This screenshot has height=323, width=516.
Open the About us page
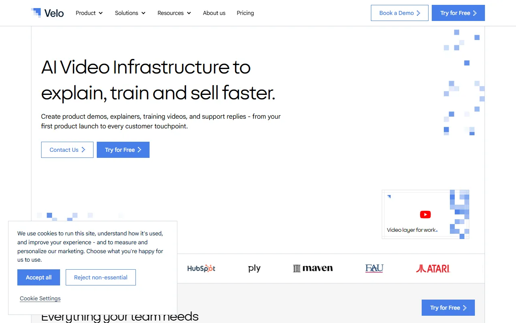(214, 13)
